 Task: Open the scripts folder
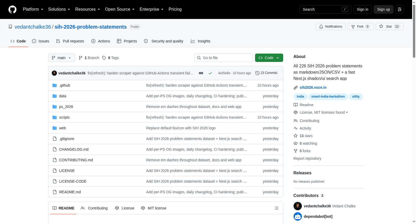click(64, 117)
